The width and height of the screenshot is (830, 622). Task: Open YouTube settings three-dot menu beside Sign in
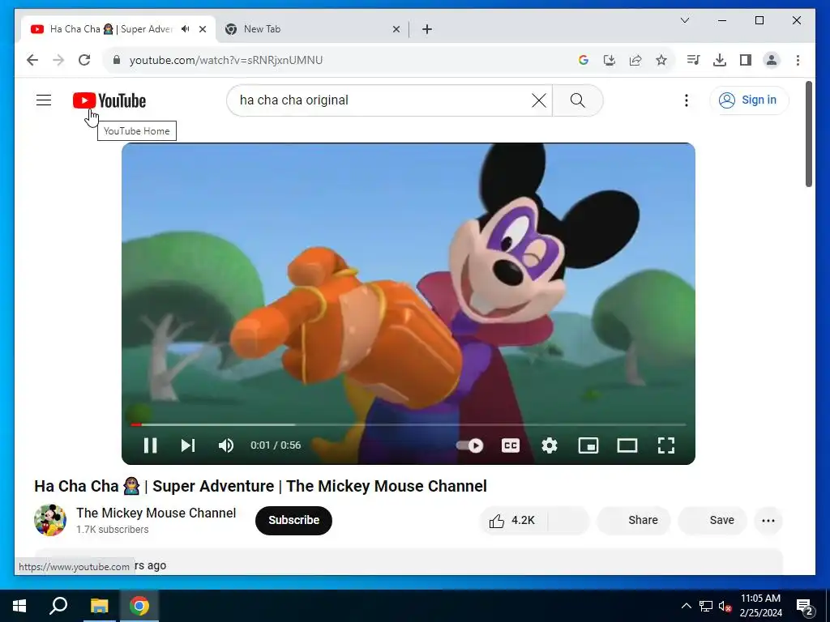tap(686, 100)
